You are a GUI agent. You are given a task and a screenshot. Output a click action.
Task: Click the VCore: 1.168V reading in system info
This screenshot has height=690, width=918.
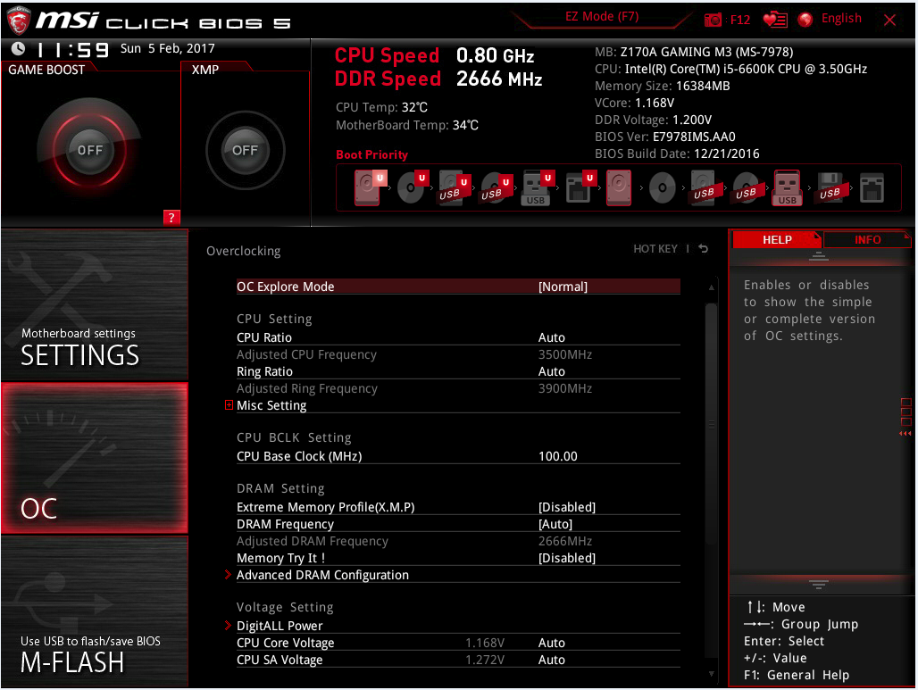pos(635,103)
